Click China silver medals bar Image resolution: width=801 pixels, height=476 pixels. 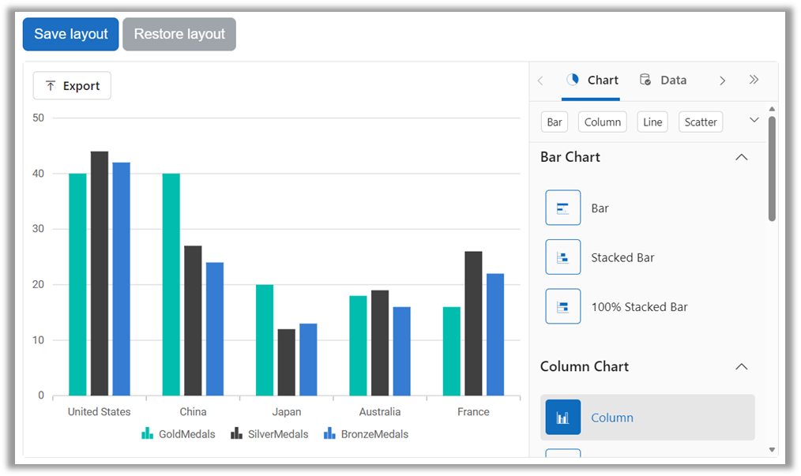[x=193, y=320]
